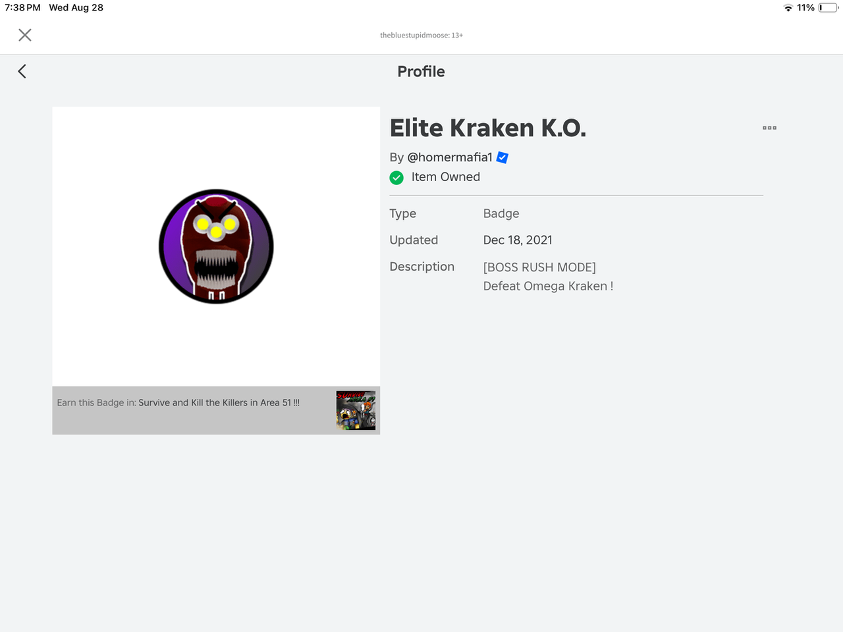Open the three-dot options menu
This screenshot has height=632, width=843.
pyautogui.click(x=769, y=128)
